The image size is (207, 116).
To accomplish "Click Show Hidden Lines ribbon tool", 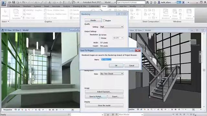I will pos(54,10).
